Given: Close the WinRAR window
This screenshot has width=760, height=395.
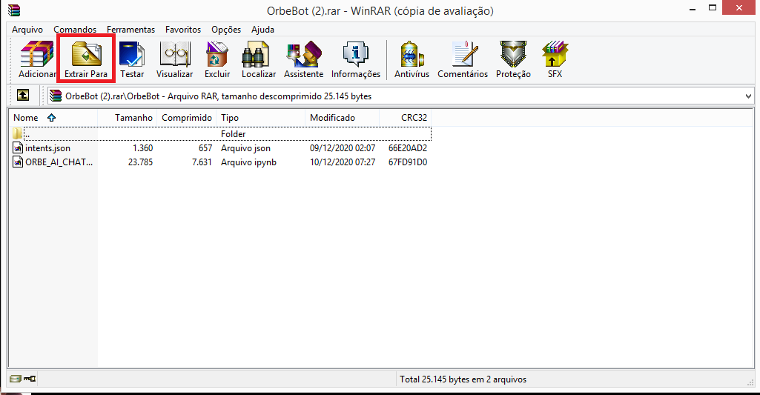Looking at the screenshot, I should tap(738, 7).
